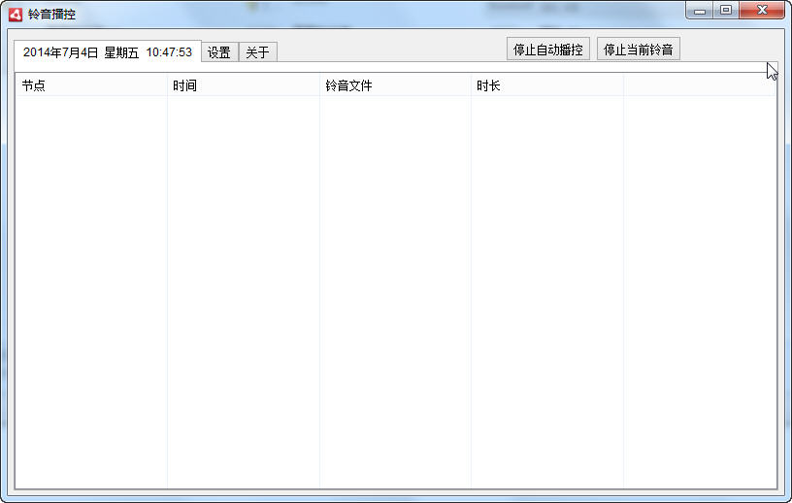Viewport: 792px width, 503px height.
Task: Minimize the 铃音播控 window
Action: (x=700, y=11)
